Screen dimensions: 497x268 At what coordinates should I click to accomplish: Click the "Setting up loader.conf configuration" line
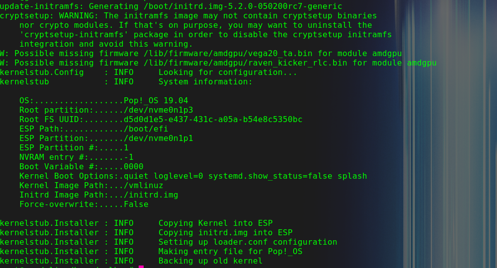[248, 242]
